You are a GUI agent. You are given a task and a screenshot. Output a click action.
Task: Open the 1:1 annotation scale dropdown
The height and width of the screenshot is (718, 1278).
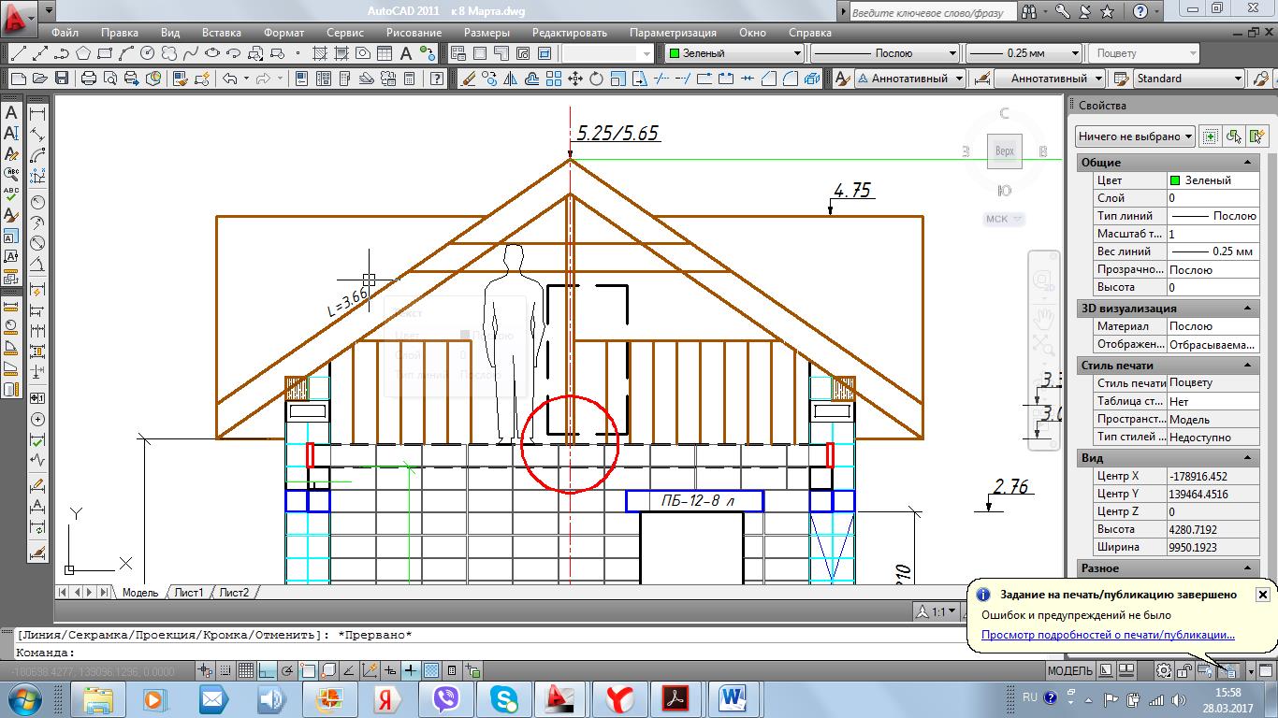pos(936,611)
